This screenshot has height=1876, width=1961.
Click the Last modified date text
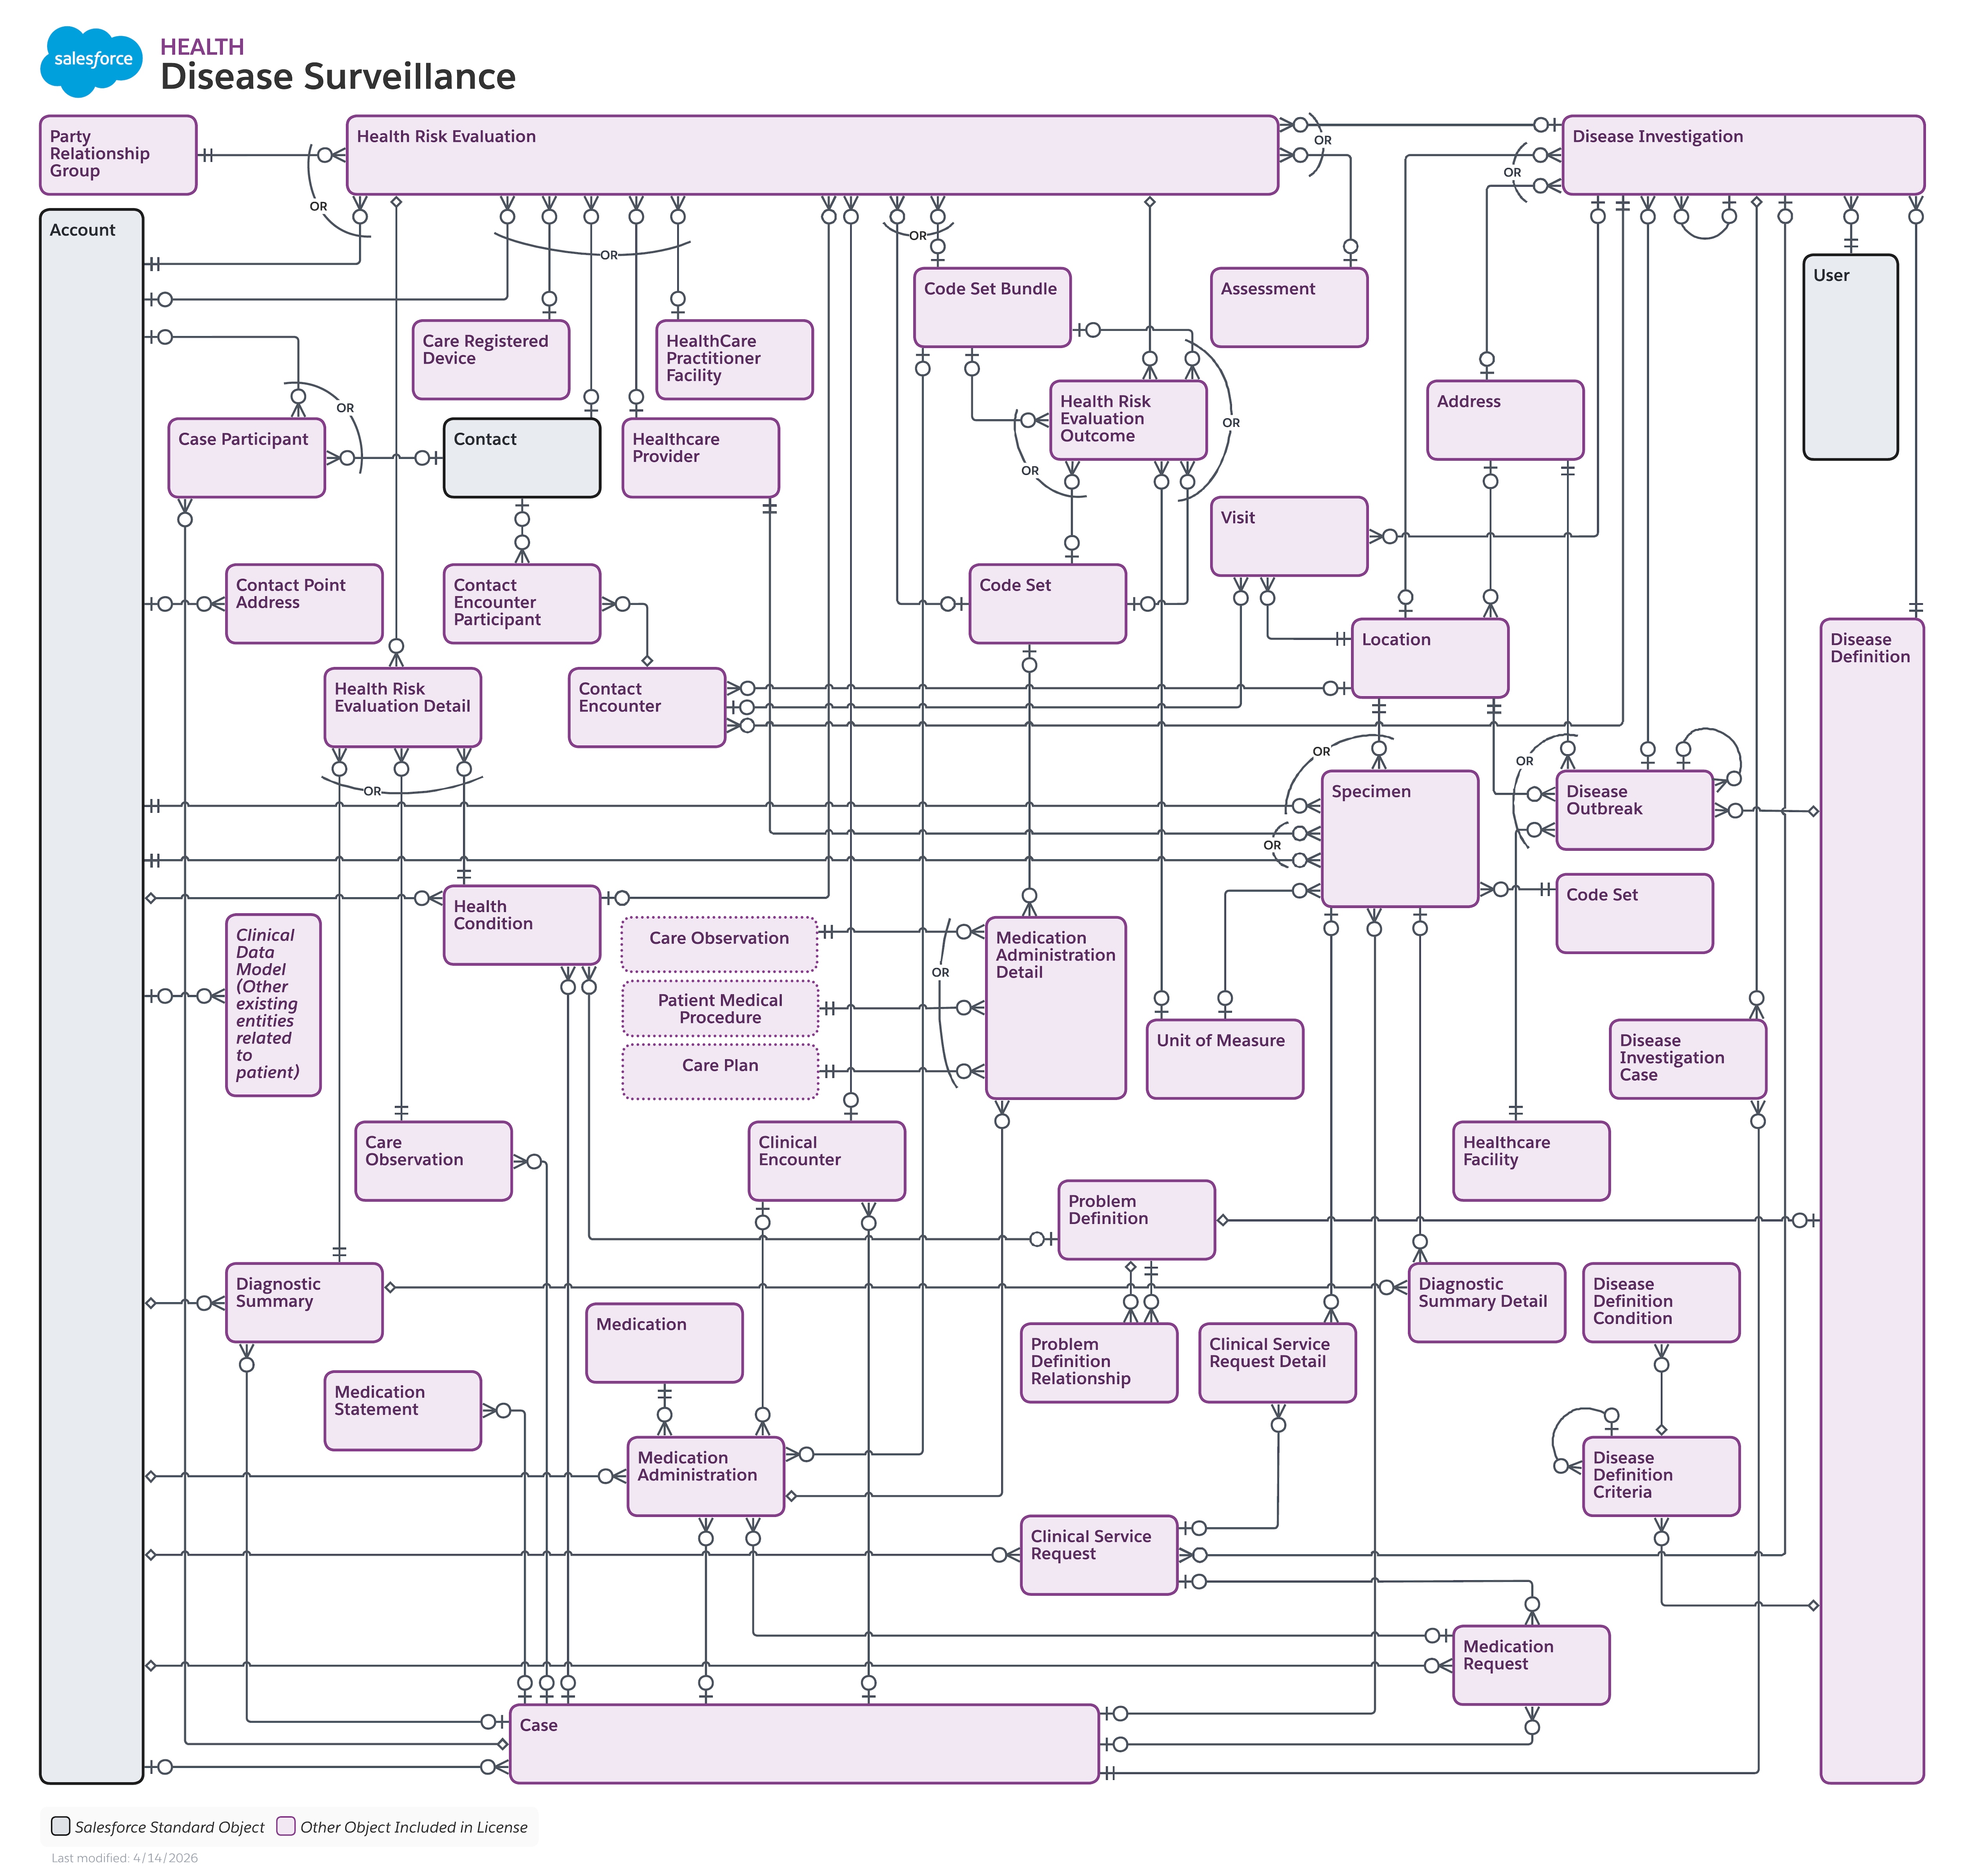click(125, 1858)
